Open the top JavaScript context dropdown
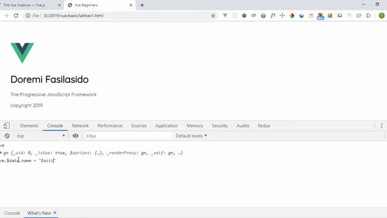This screenshot has width=387, height=218. tap(41, 136)
